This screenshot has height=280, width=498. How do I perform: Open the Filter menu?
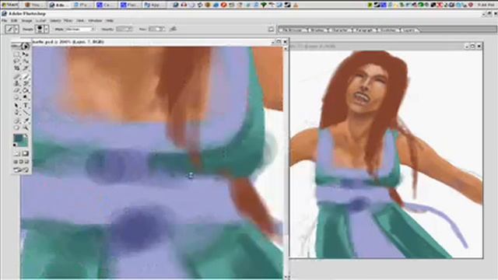[x=68, y=21]
